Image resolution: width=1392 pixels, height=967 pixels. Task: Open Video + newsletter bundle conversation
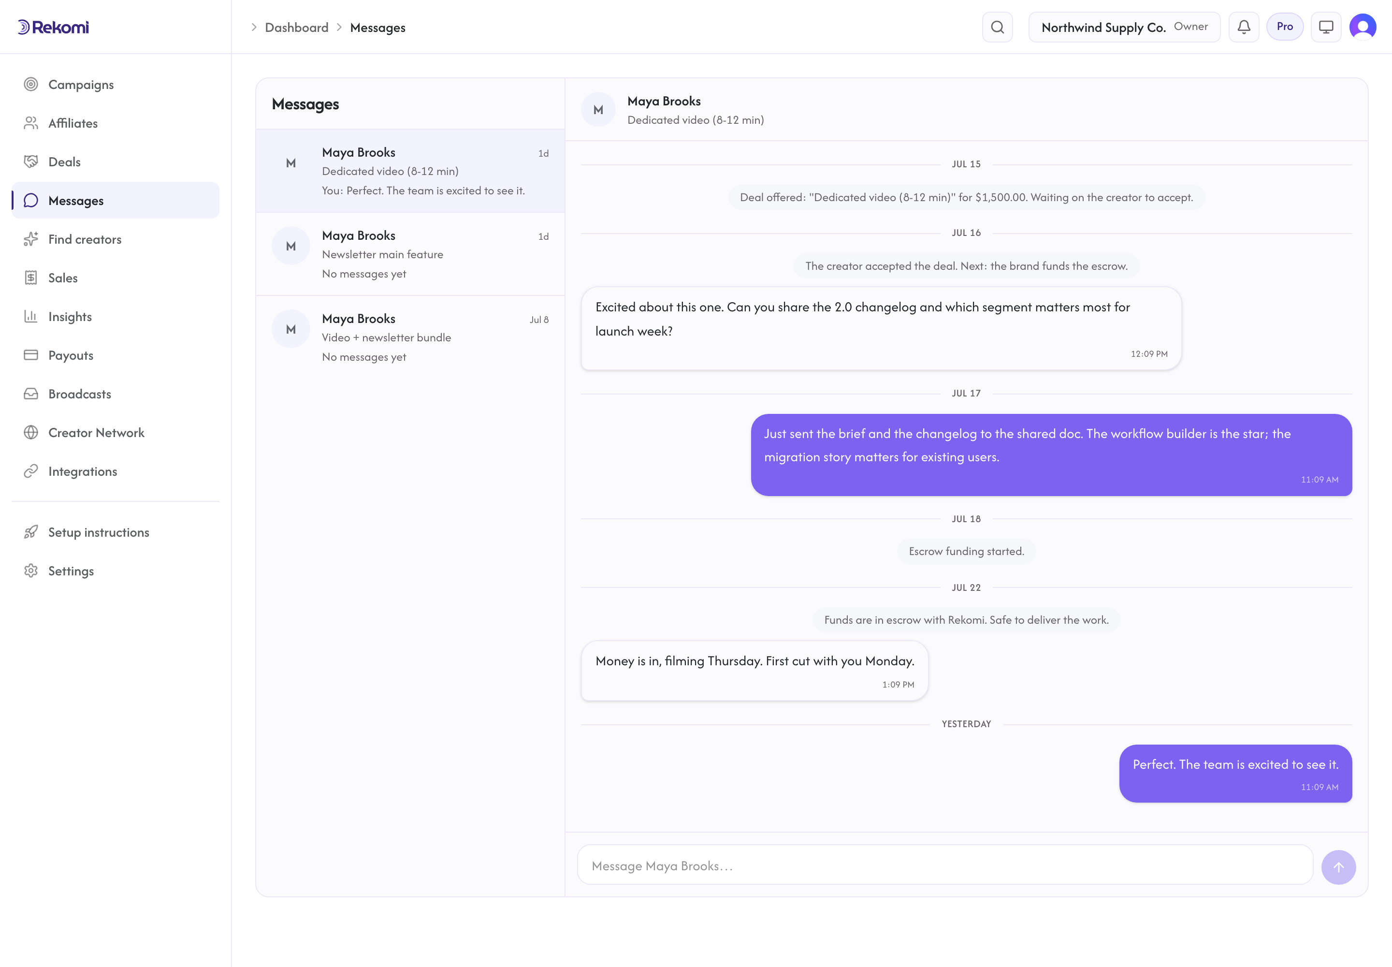(410, 337)
